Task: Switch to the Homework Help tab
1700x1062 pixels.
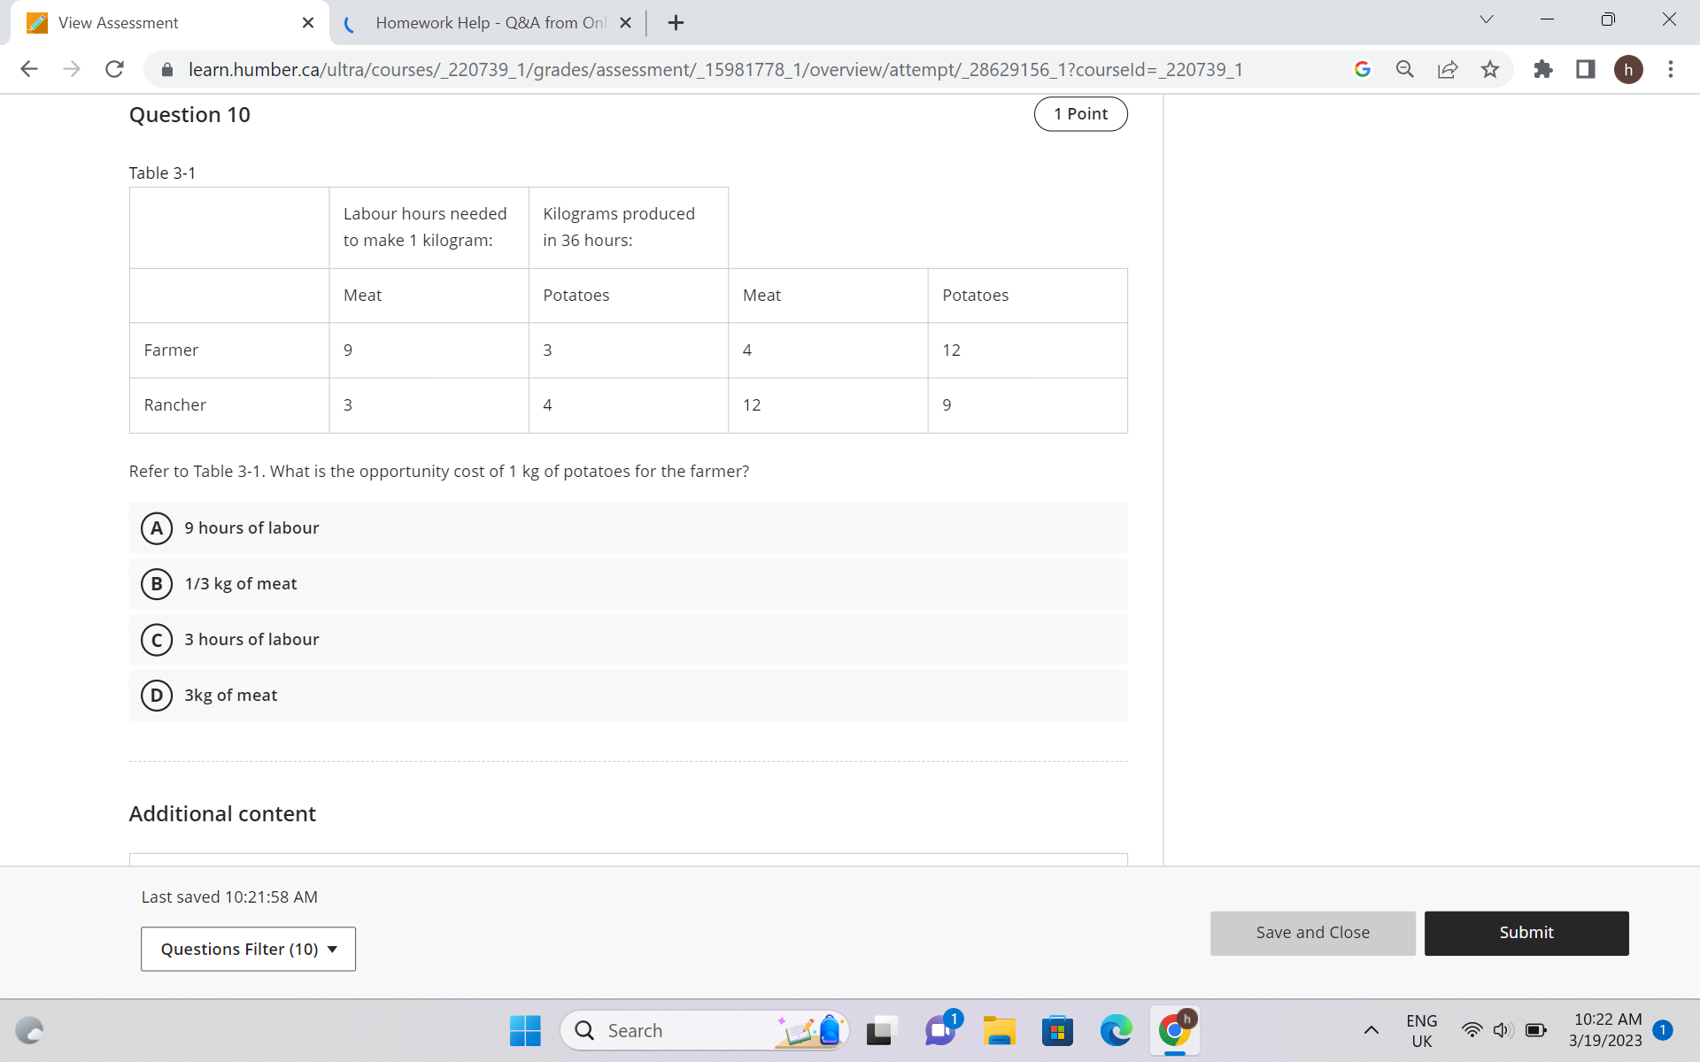Action: pos(483,22)
